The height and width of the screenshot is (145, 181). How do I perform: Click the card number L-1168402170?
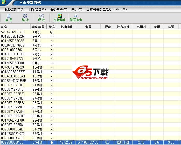88,142
